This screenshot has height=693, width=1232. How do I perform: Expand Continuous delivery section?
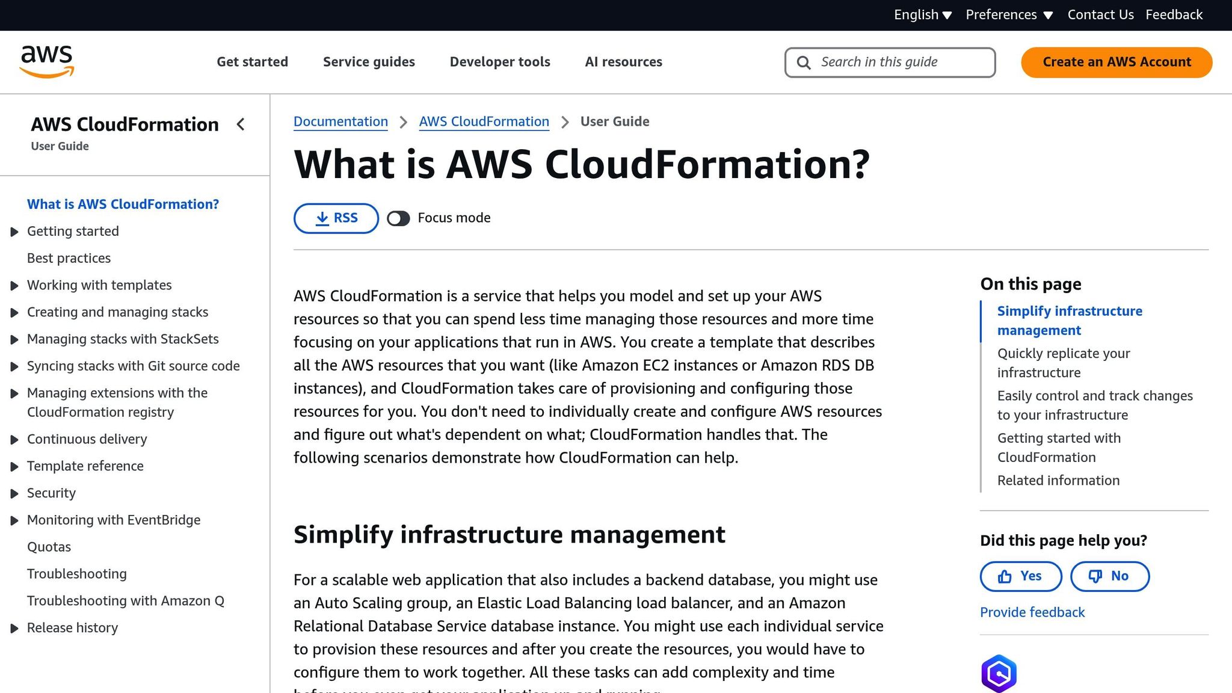tap(14, 440)
